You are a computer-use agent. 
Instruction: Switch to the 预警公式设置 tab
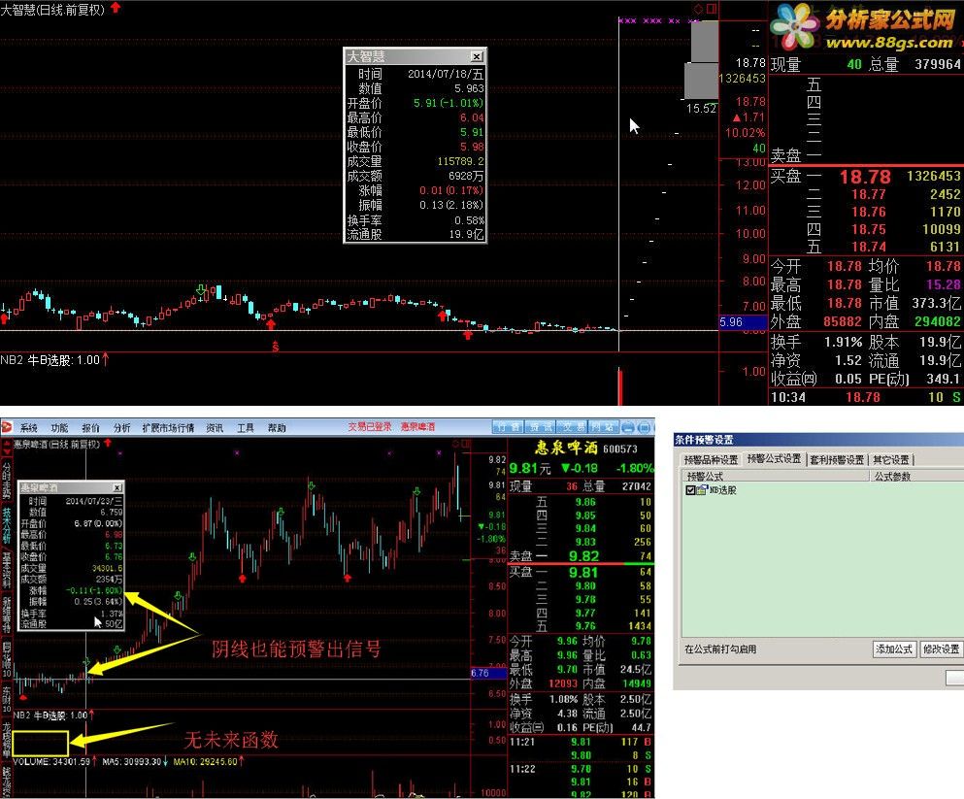coord(774,459)
